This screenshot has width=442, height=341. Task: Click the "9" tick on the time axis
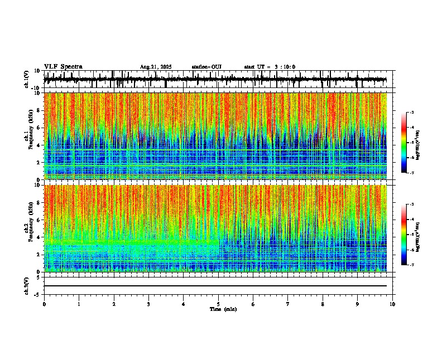[x=357, y=304]
